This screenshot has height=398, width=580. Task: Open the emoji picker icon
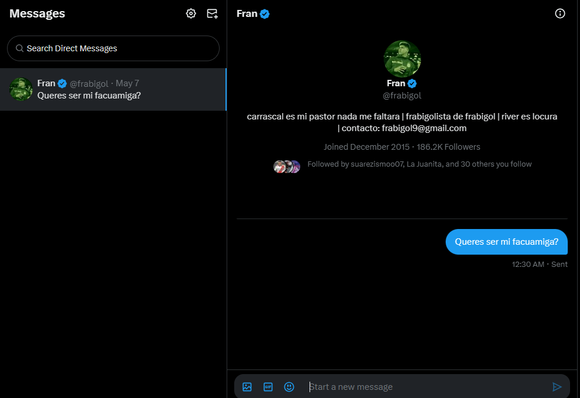(x=289, y=386)
